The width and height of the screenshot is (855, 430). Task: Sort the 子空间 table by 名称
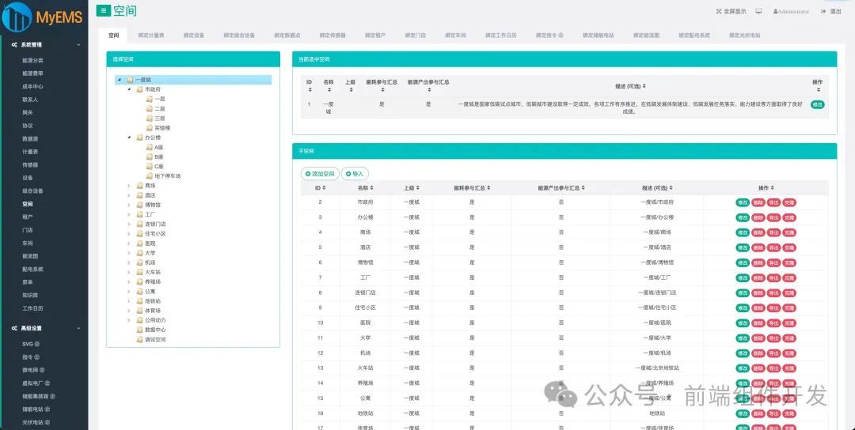point(371,188)
